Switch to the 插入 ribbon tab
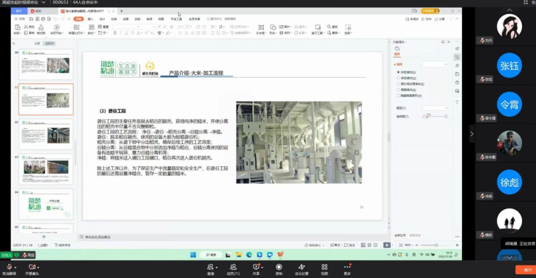536x278 pixels. (x=90, y=19)
